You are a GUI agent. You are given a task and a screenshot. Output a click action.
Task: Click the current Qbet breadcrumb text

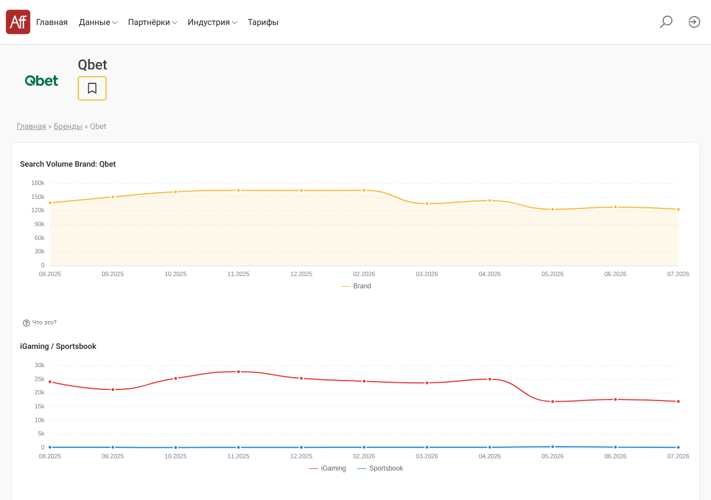tap(98, 127)
